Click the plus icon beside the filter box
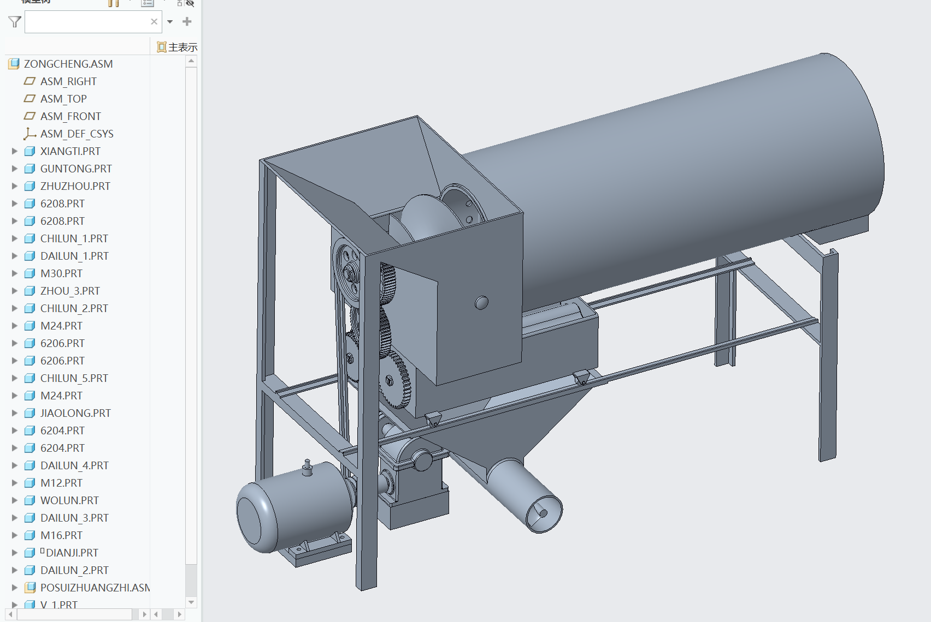931x622 pixels. pos(187,22)
